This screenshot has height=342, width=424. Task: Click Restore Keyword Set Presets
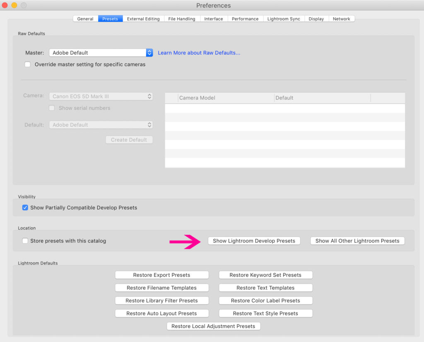[265, 275]
